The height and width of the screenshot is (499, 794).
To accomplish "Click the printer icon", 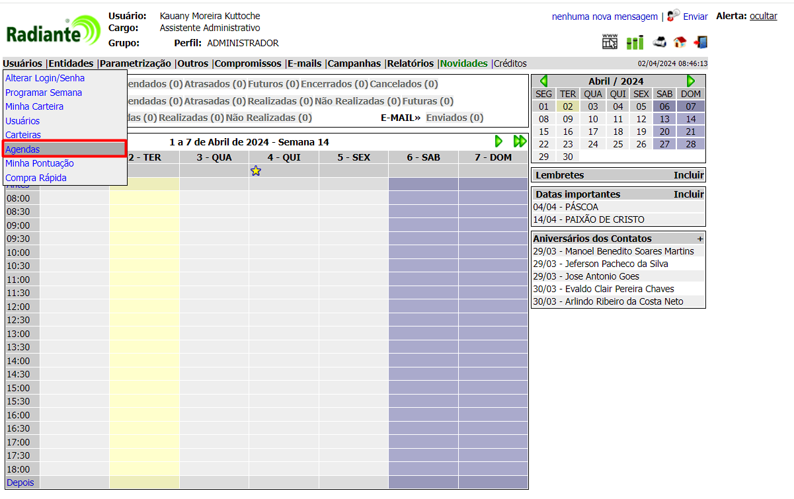I will click(659, 42).
